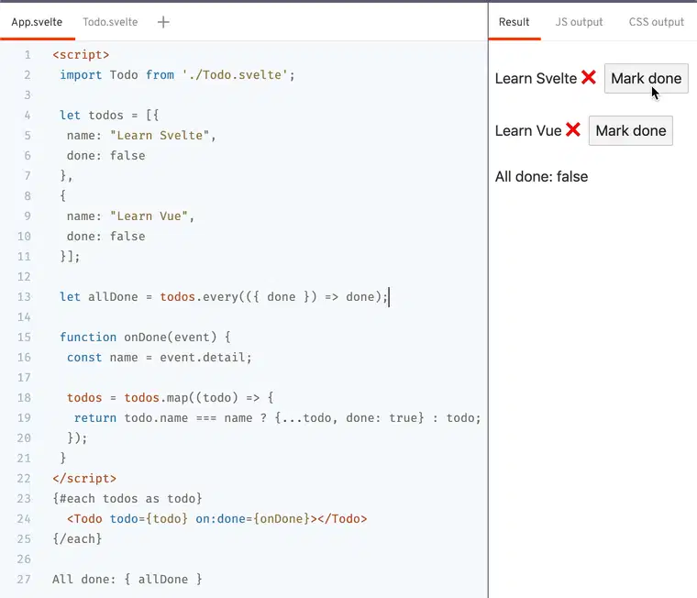Open the CSS output tab
Viewport: 697px width, 598px height.
tap(656, 22)
